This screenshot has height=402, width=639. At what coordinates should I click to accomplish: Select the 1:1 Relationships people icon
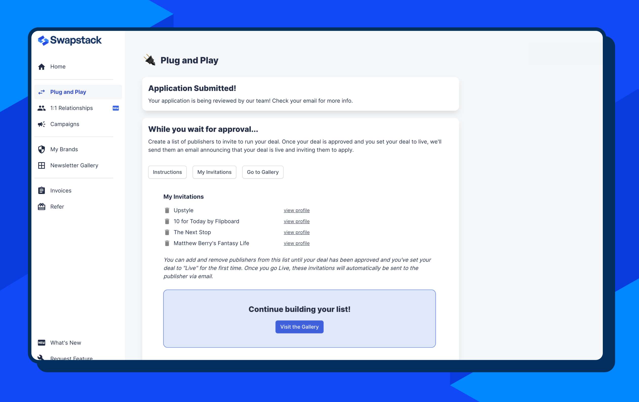coord(42,108)
